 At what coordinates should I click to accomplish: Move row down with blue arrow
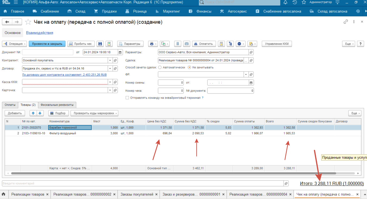(x=40, y=113)
